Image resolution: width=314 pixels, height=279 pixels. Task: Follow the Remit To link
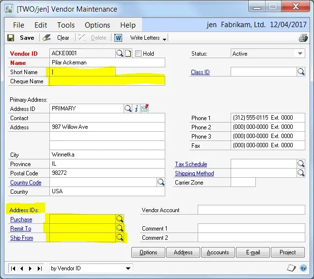(x=21, y=229)
